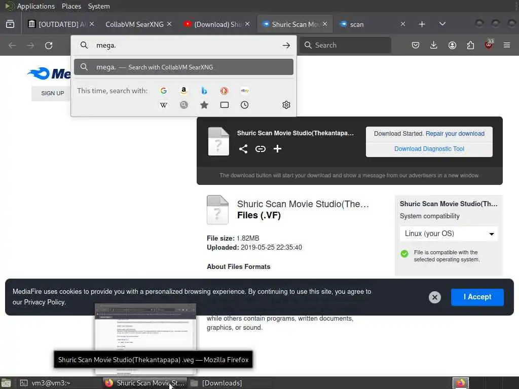Search open tabs icon
Image resolution: width=519 pixels, height=389 pixels.
click(x=225, y=105)
